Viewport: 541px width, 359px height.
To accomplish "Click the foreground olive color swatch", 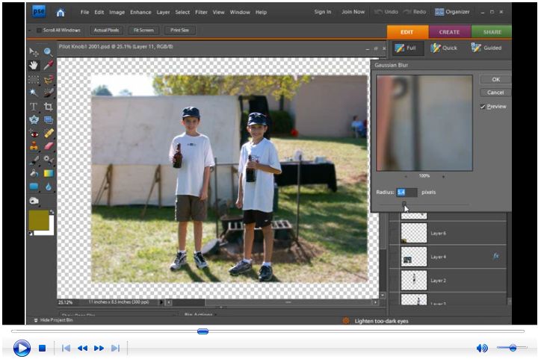I will coord(38,220).
